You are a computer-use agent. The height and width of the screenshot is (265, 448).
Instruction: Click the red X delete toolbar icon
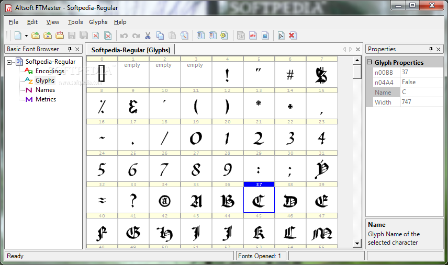coord(293,36)
